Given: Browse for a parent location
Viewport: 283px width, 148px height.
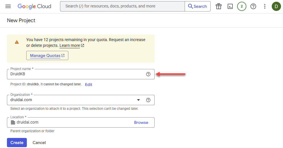Looking at the screenshot, I should pos(141,122).
